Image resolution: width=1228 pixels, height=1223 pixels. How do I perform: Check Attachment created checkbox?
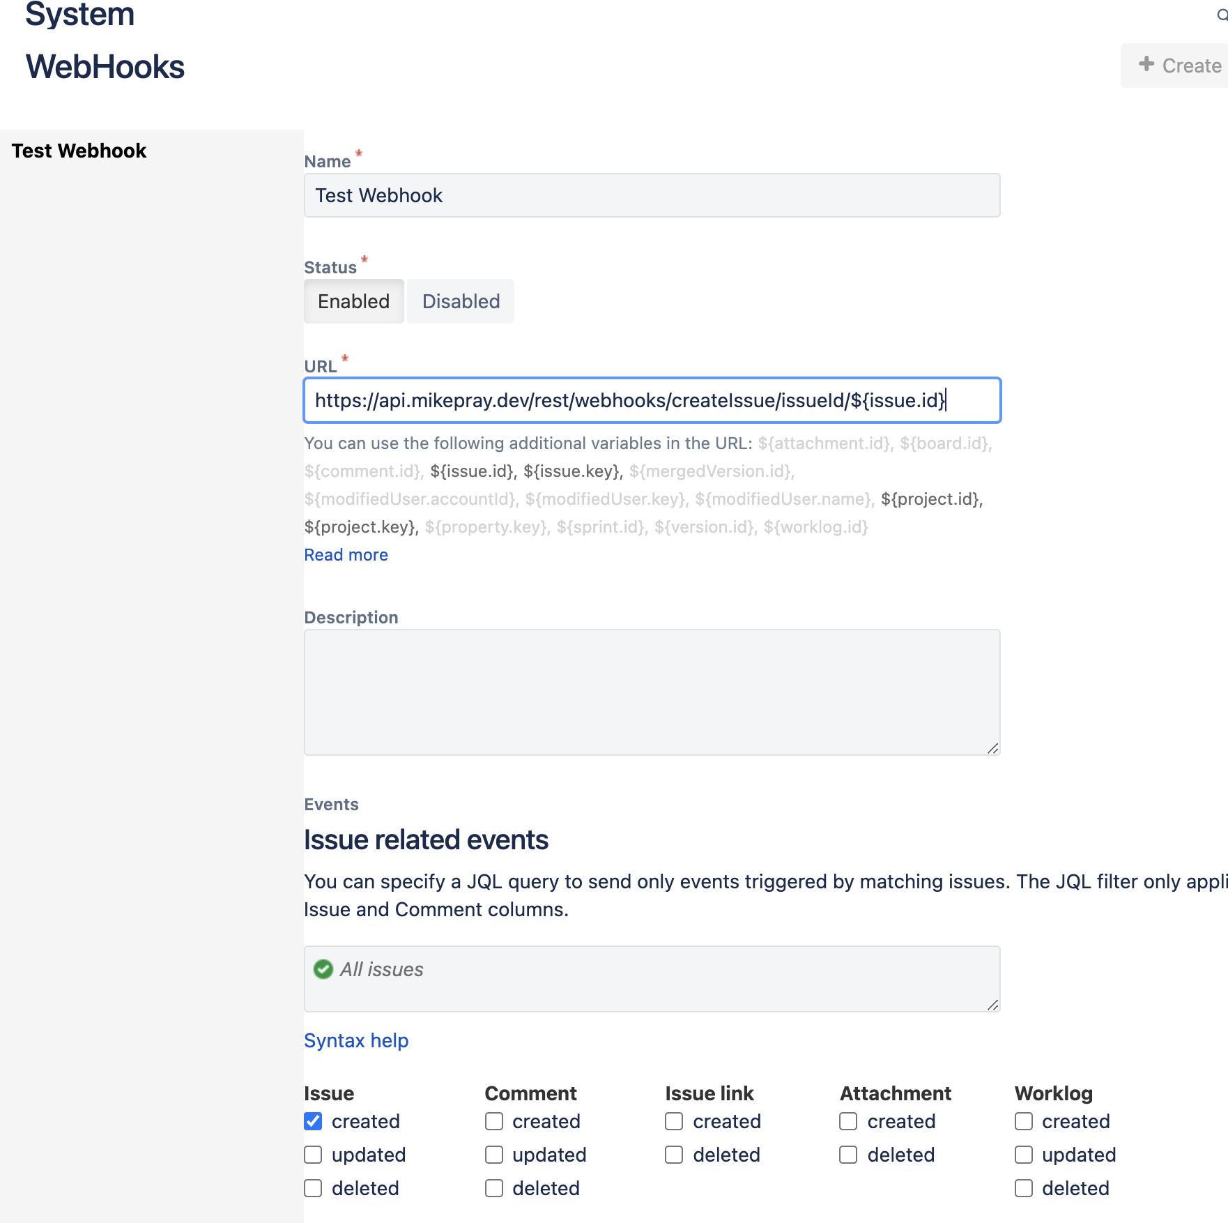[848, 1121]
